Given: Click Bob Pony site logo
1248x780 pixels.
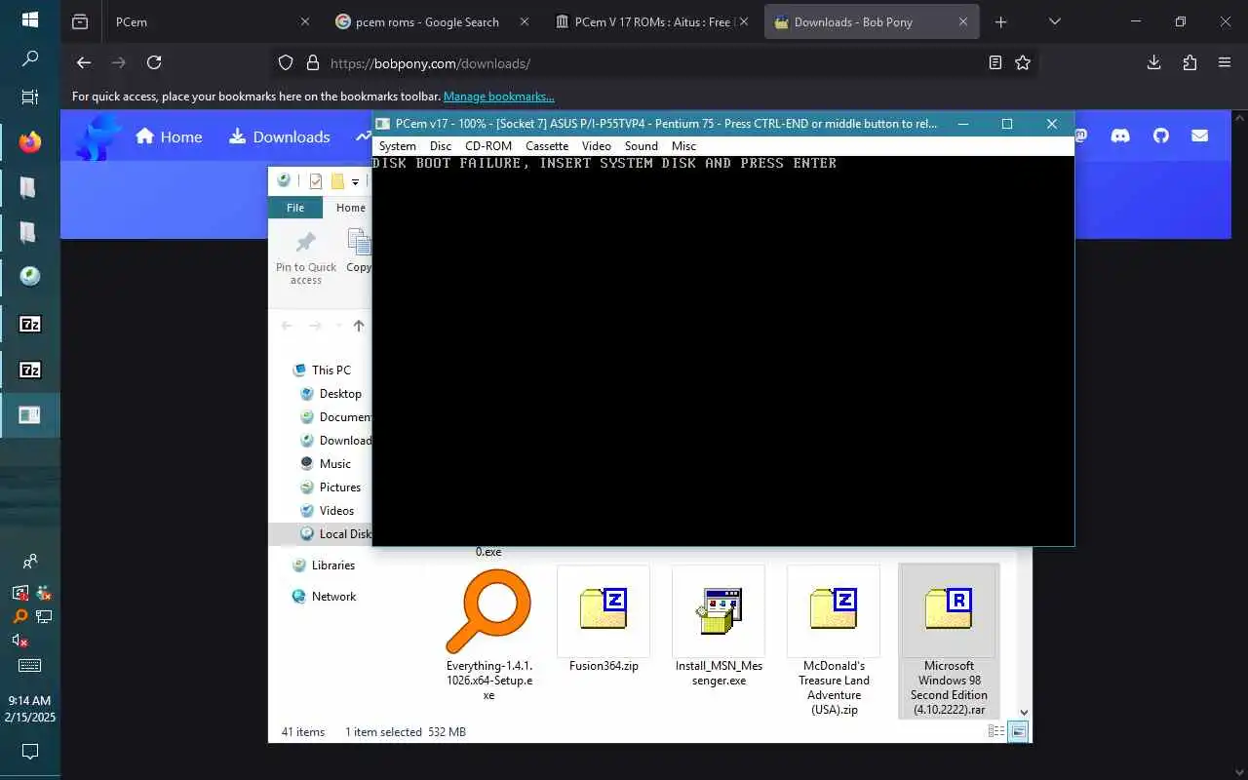Looking at the screenshot, I should pyautogui.click(x=98, y=136).
